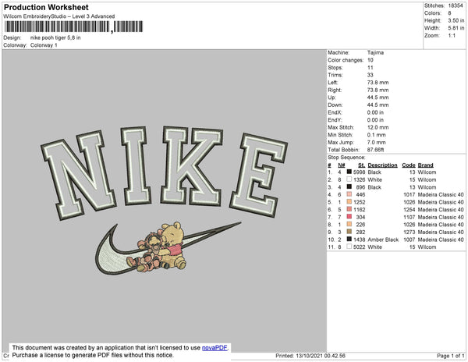Image resolution: width=468 pixels, height=362 pixels.
Task: Click the Pooh and Tigger figure on the swoosh
Action: (158, 247)
